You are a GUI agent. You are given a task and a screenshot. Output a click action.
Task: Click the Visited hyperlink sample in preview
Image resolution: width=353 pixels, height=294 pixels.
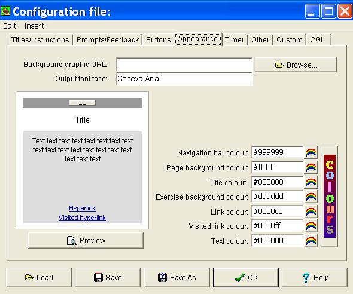(x=82, y=218)
